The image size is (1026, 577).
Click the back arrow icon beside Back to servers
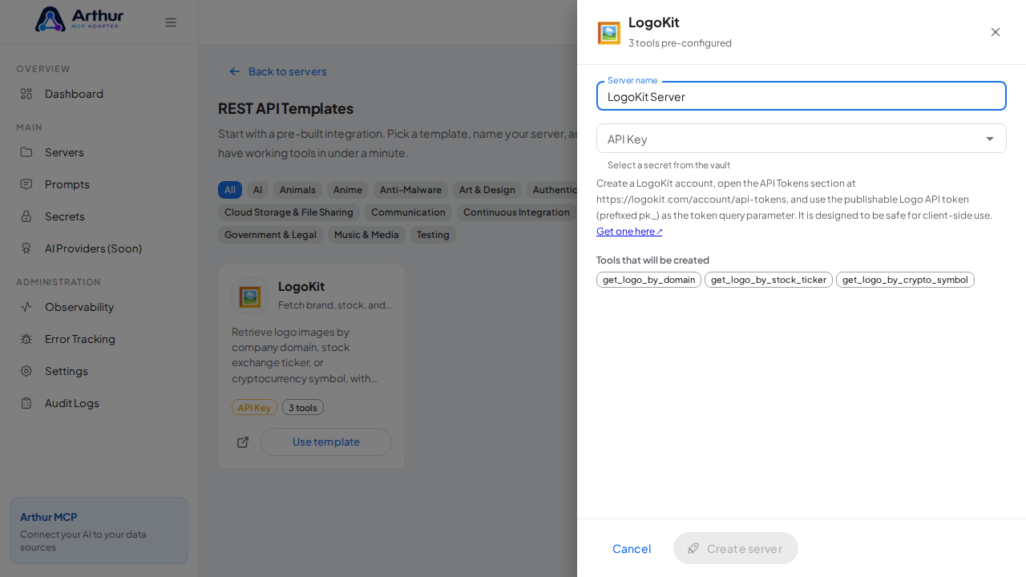click(x=235, y=71)
